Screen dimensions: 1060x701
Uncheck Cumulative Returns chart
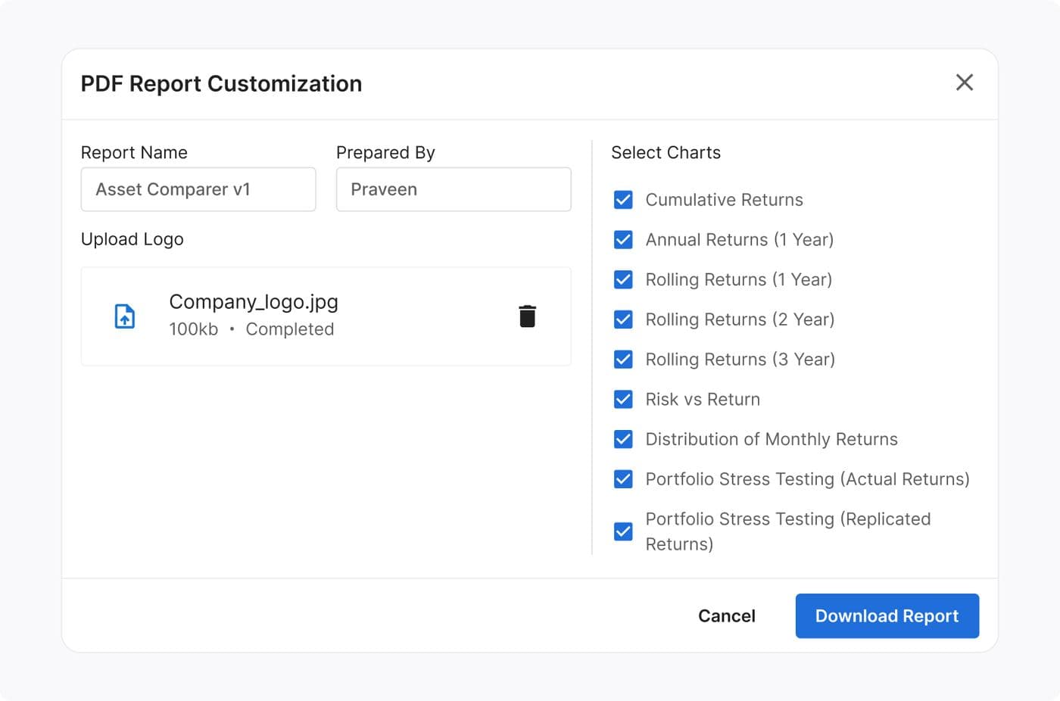pyautogui.click(x=623, y=200)
